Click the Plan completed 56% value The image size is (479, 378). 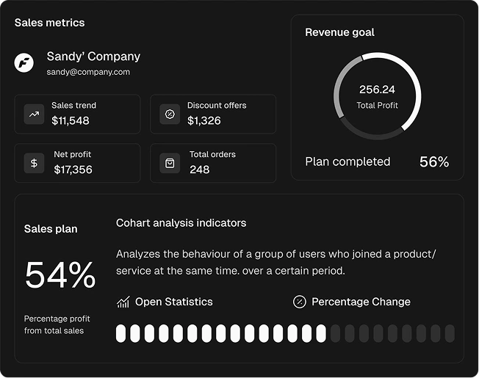pos(433,161)
